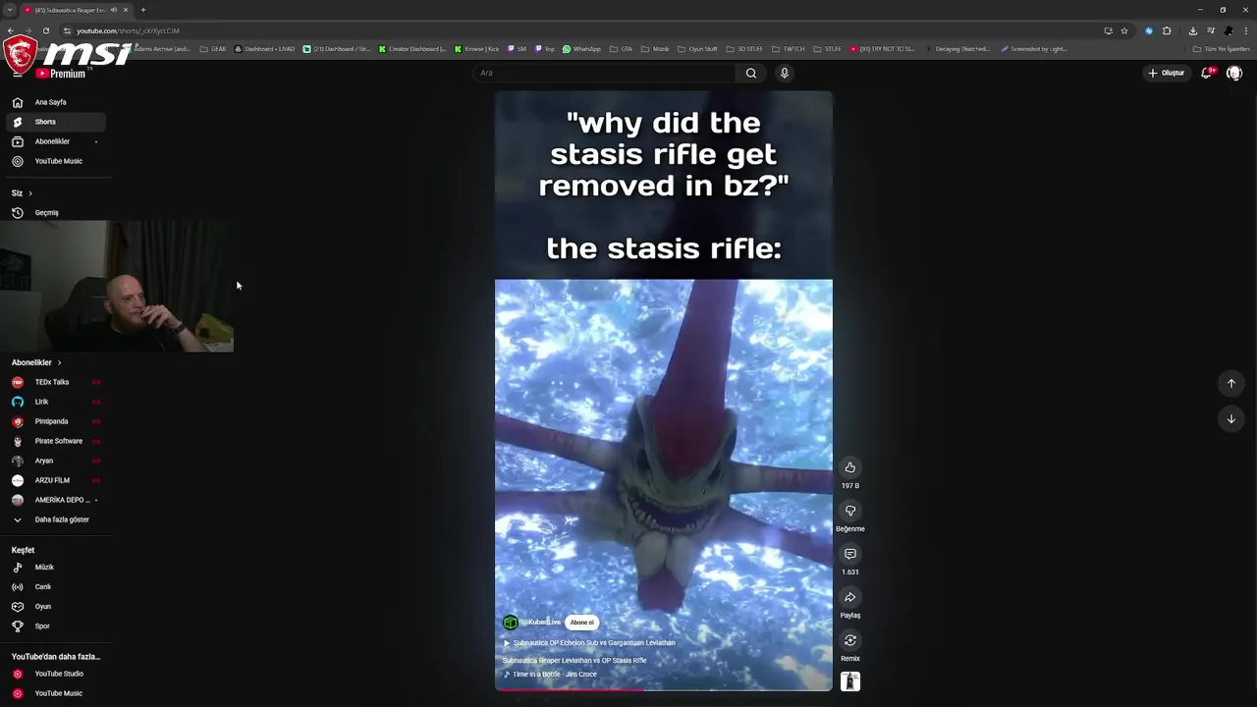Open the TWITCH bookmarks folder
The width and height of the screenshot is (1257, 707).
pos(788,49)
